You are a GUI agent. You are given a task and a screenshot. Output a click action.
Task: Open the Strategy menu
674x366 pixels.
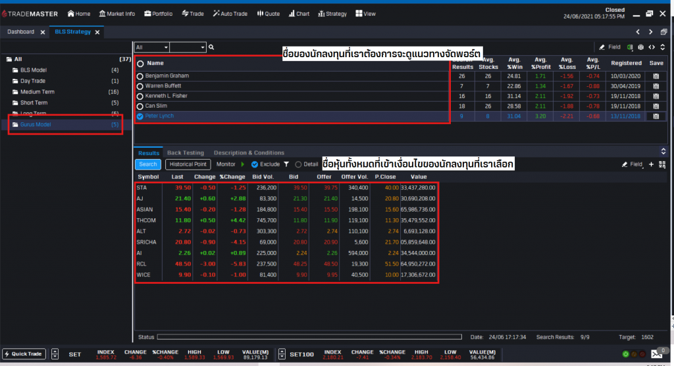coord(332,14)
